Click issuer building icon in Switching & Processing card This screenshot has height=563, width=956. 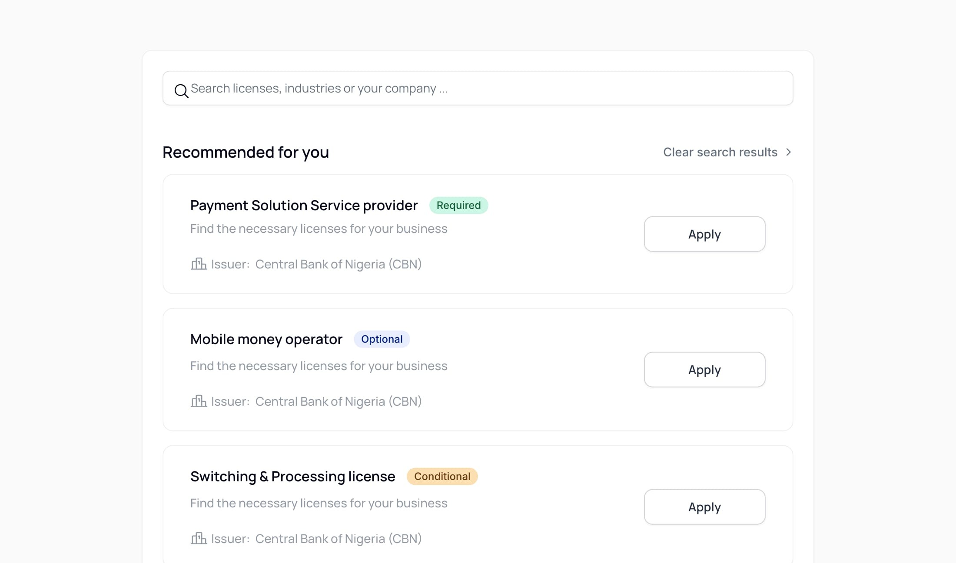pyautogui.click(x=199, y=538)
